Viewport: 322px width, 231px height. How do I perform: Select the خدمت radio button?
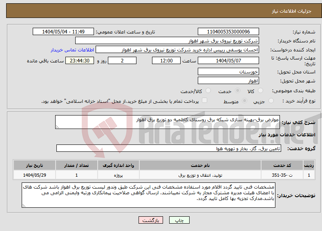coord(237,91)
